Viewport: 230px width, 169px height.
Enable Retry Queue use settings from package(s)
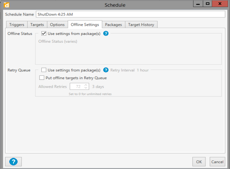(x=44, y=70)
